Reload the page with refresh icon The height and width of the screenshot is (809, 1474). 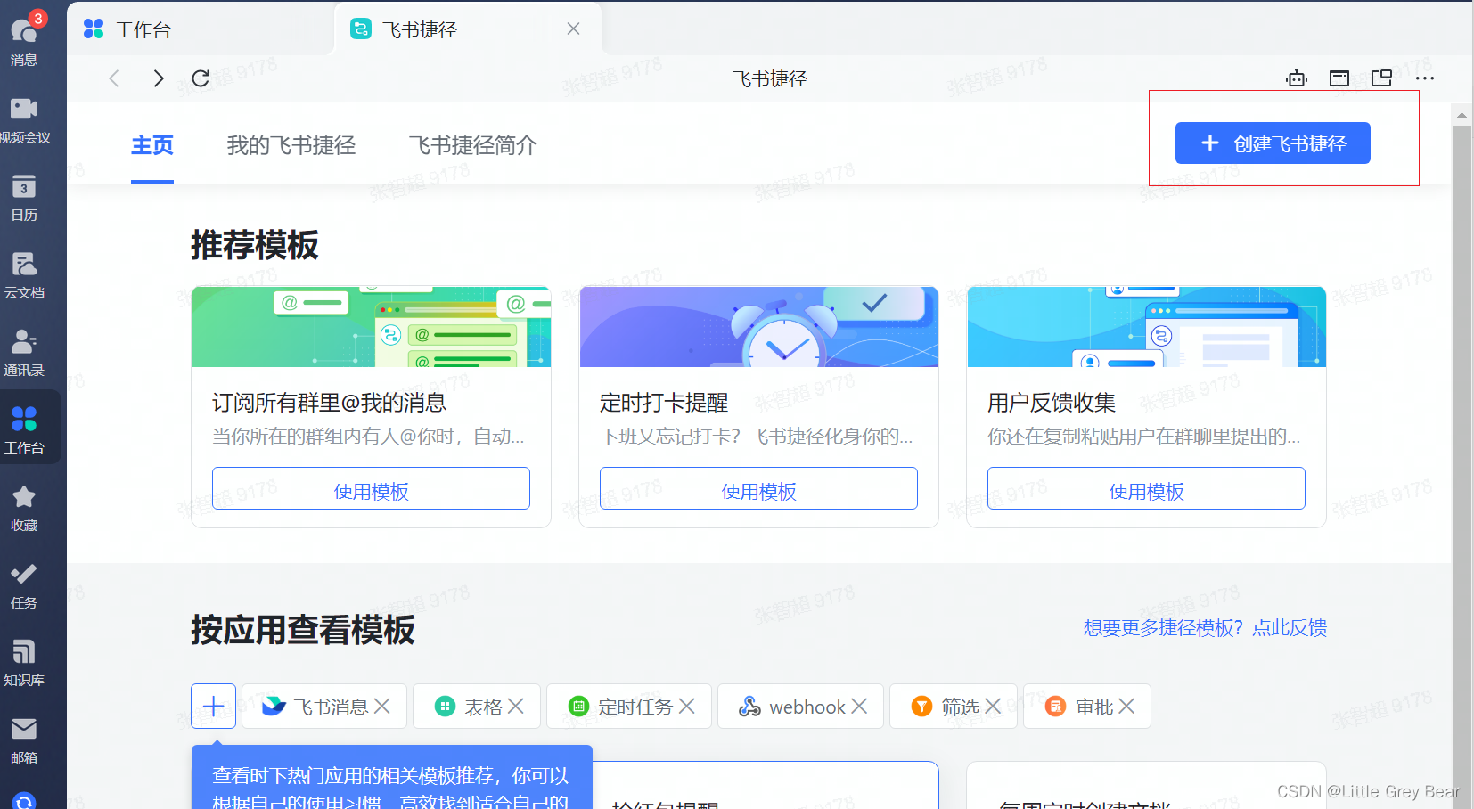201,78
